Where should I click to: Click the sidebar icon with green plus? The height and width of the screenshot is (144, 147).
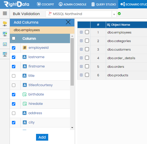(x=5, y=34)
